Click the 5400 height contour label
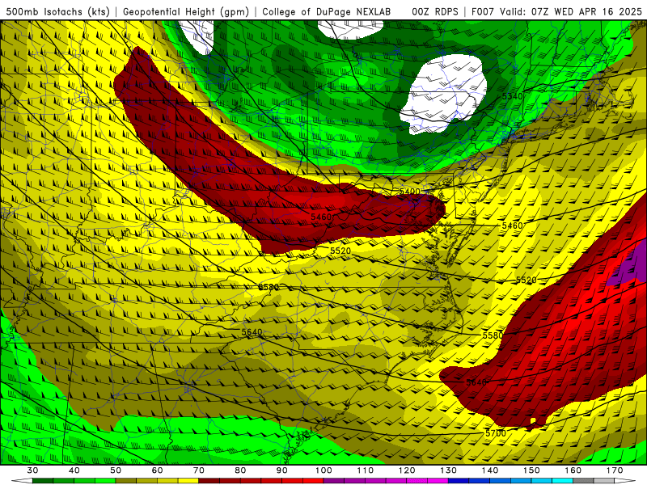The width and height of the screenshot is (647, 485). 410,192
